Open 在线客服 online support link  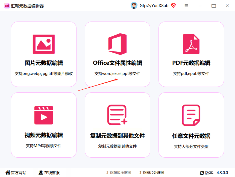click(x=49, y=173)
